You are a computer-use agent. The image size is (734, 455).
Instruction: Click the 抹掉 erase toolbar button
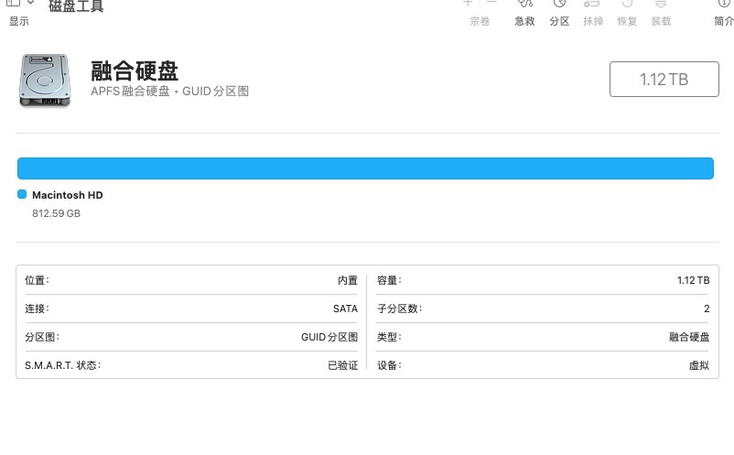[x=593, y=13]
